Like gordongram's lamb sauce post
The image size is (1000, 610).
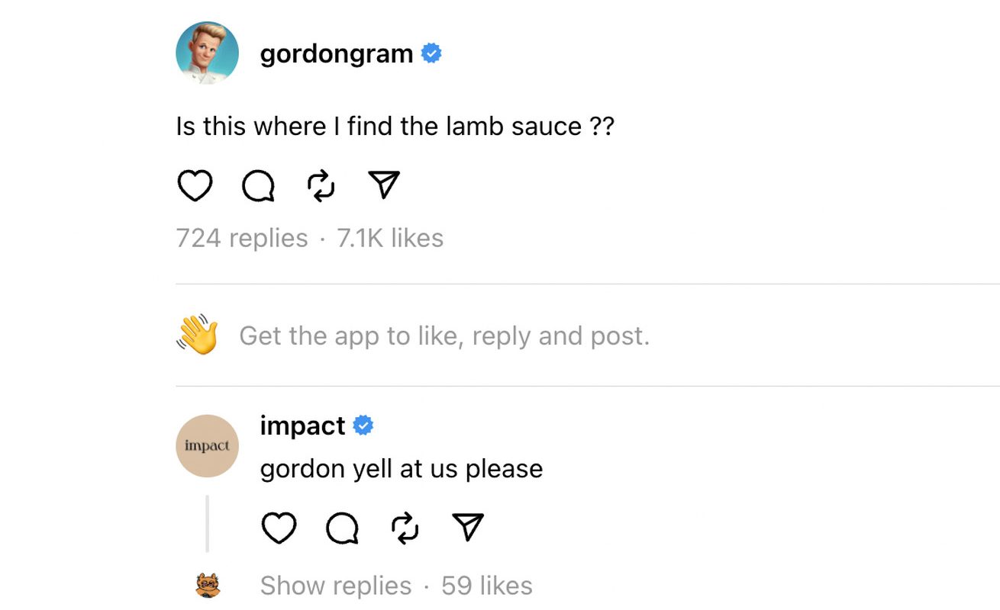coord(195,185)
